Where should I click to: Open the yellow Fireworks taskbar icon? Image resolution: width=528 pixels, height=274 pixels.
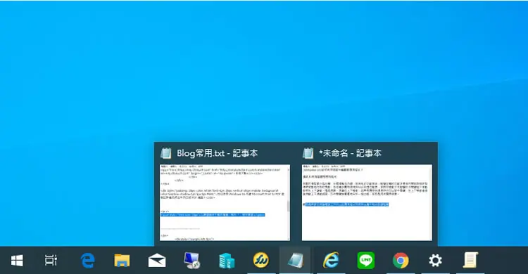pos(261,260)
